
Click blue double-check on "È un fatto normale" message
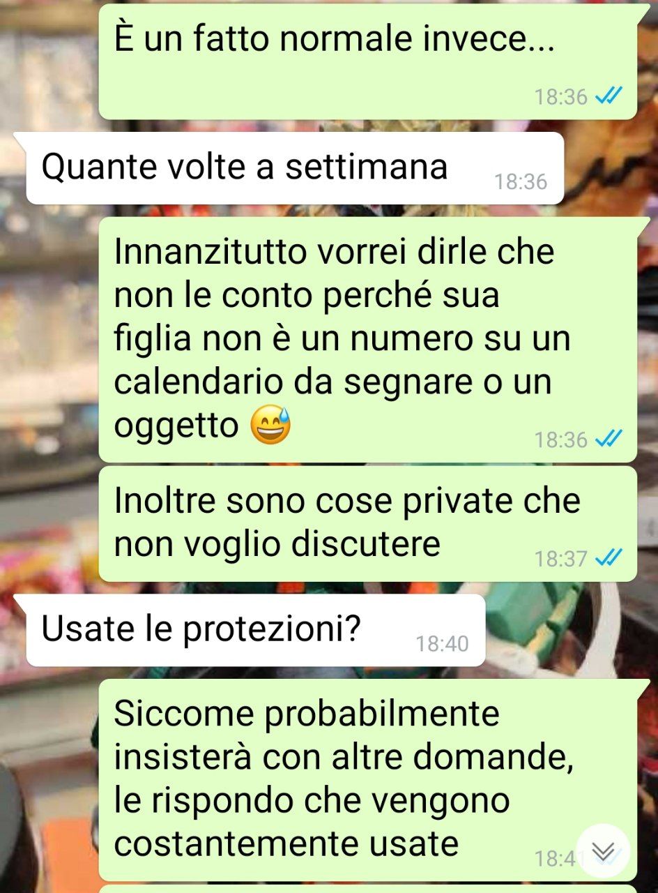click(x=609, y=96)
